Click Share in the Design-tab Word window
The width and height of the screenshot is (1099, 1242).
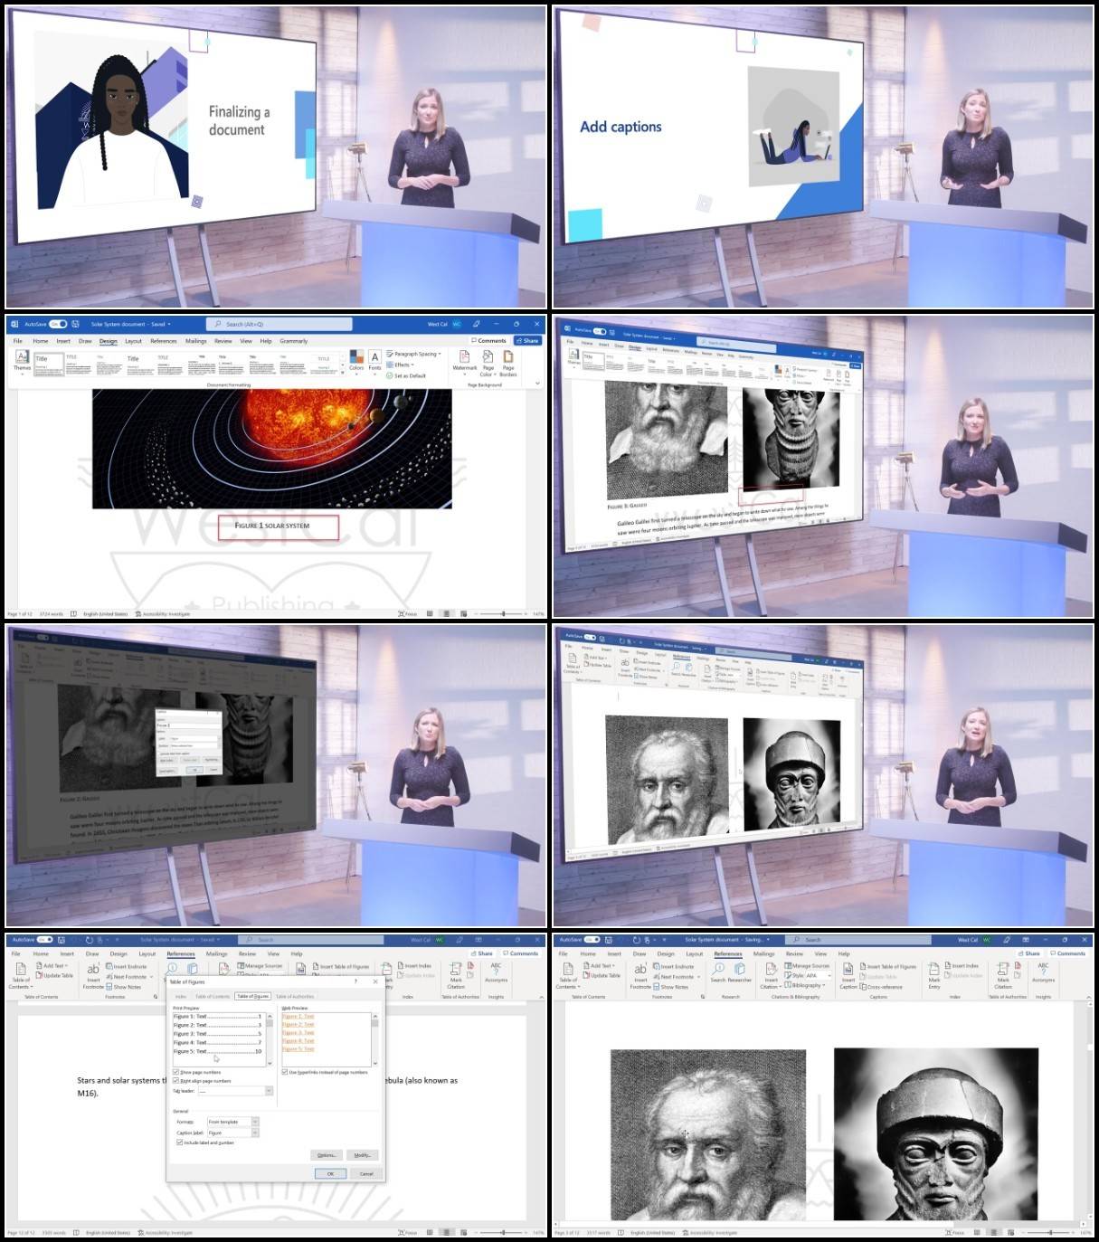tap(527, 341)
